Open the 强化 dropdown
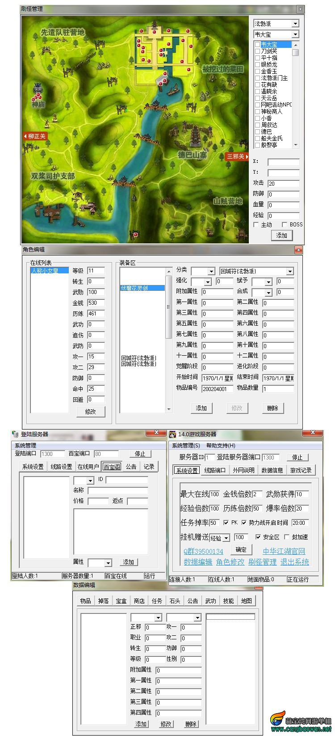Viewport: 335px width, 736px height. (208, 282)
